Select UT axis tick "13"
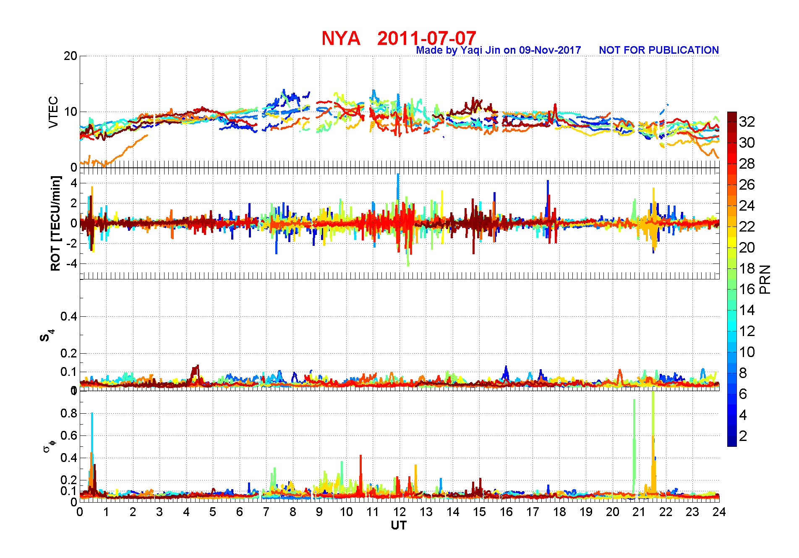This screenshot has height=558, width=799. 426,512
